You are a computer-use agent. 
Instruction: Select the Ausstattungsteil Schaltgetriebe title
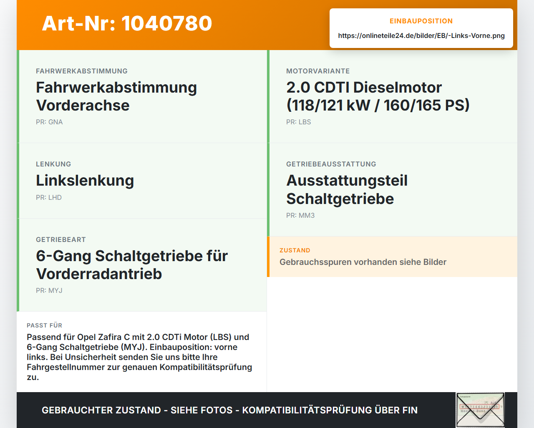coord(347,189)
